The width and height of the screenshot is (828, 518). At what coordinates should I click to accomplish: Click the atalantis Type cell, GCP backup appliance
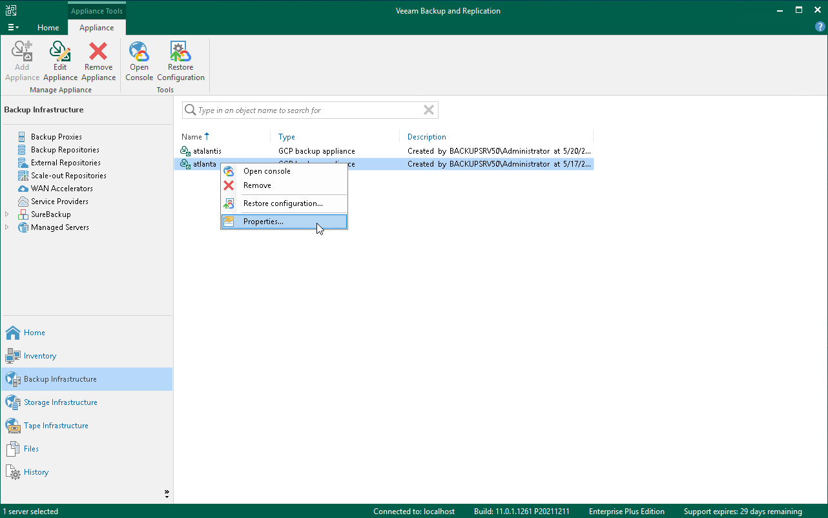(x=316, y=151)
